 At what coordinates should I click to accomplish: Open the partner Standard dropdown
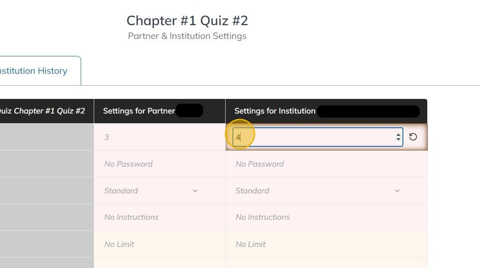[x=151, y=191]
